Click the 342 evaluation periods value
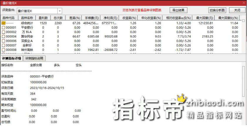The width and height of the screenshot is (247, 128). click(x=33, y=99)
